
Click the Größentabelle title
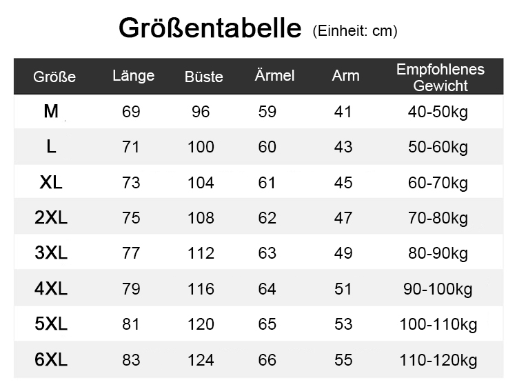[x=210, y=28]
